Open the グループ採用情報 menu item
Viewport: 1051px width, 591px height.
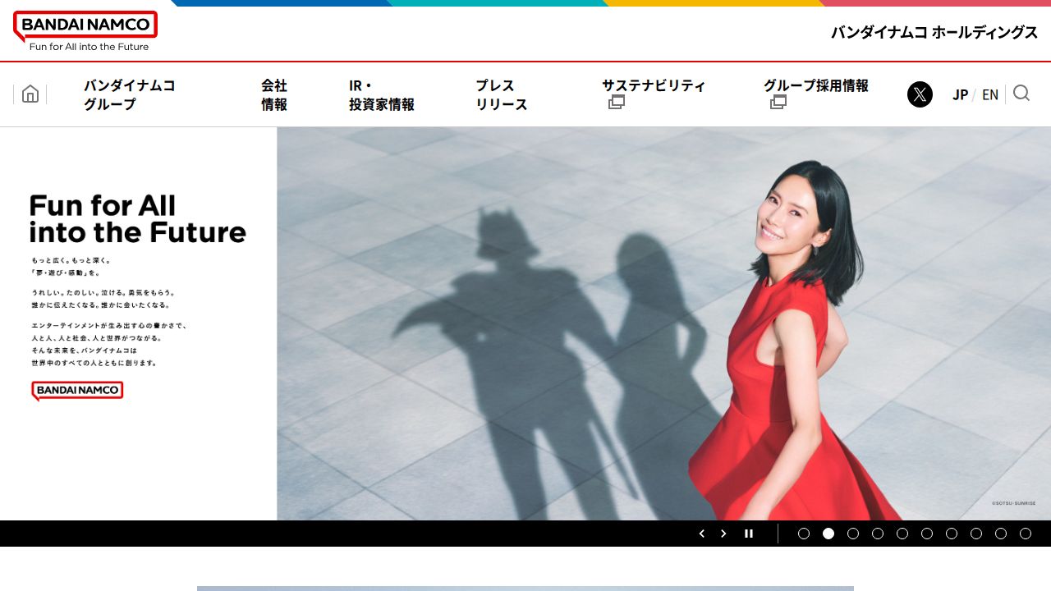coord(816,85)
